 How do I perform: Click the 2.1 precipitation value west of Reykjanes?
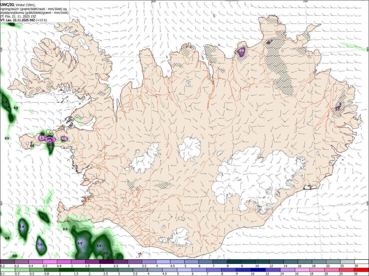[44, 218]
